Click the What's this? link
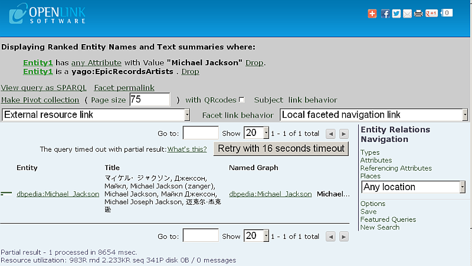 [187, 149]
